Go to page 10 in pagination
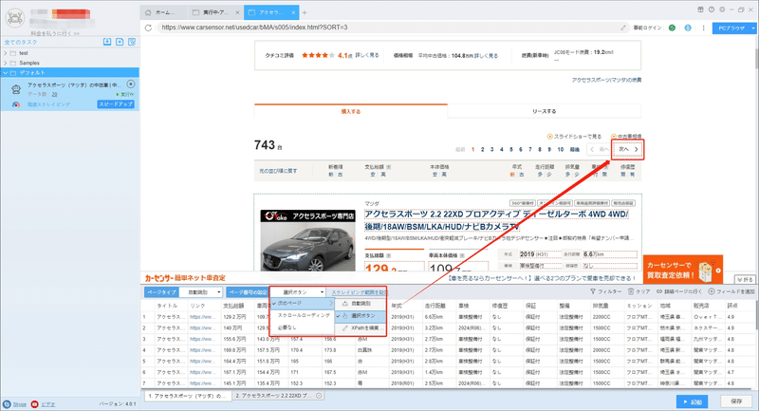This screenshot has height=411, width=759. coord(560,150)
